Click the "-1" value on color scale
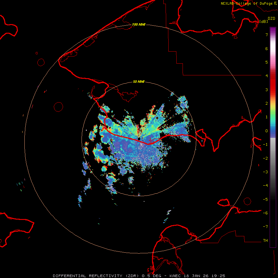The image size is (278, 278). [265, 145]
